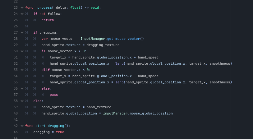Click the 'pass' keyword on line 37
Screen dimensions: 253x140
click(x=54, y=95)
